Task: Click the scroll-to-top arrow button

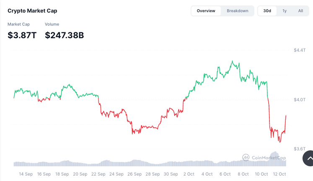Action: (309, 158)
